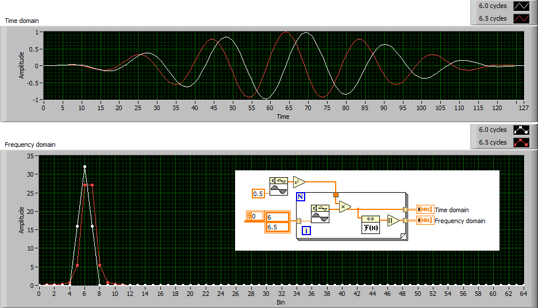Select the window generator VI icon above 0.5 constant
This screenshot has height=308, width=538.
click(x=279, y=186)
